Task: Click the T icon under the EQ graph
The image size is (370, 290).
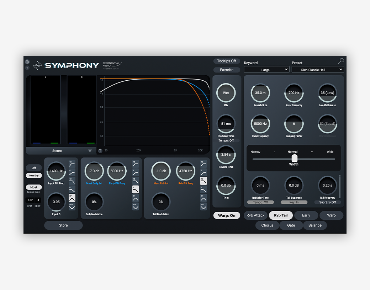Action: pyautogui.click(x=100, y=151)
